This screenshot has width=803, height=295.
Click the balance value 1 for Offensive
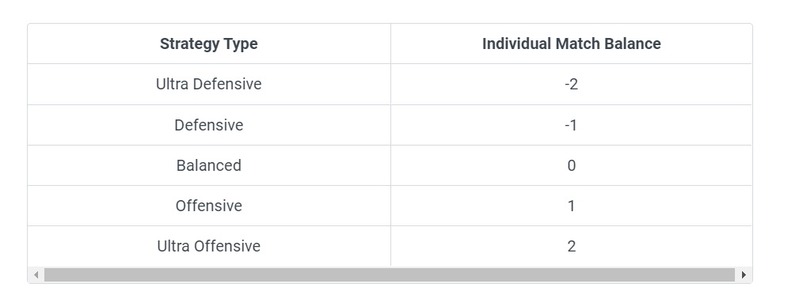572,206
